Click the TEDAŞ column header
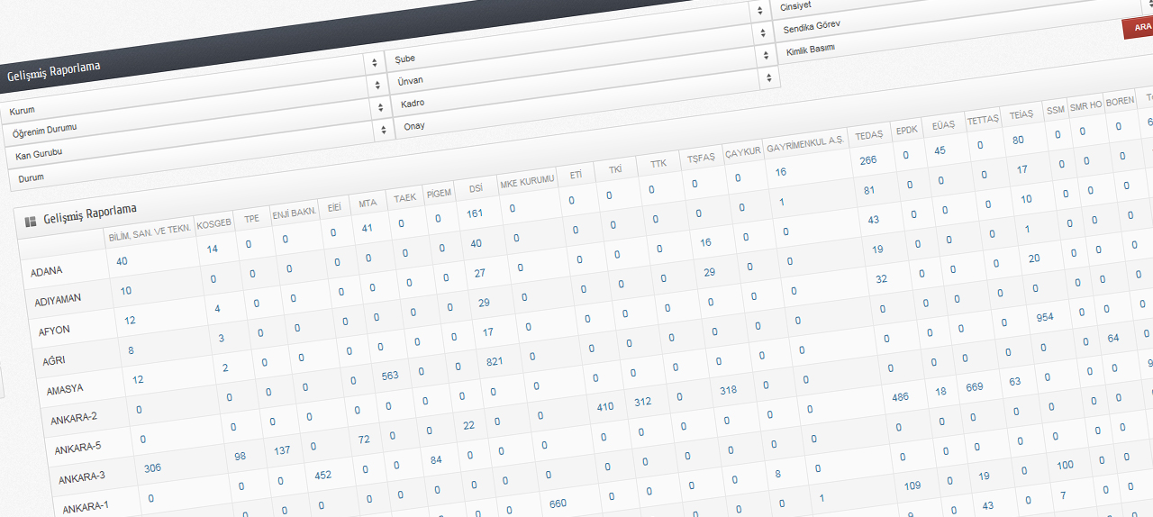The image size is (1153, 517). (x=868, y=134)
